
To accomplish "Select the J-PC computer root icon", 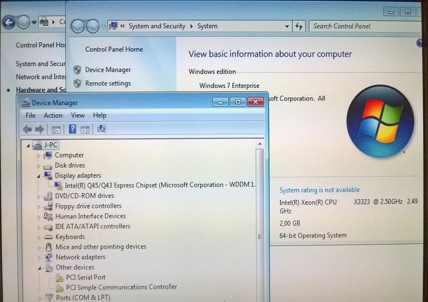I will (x=37, y=145).
